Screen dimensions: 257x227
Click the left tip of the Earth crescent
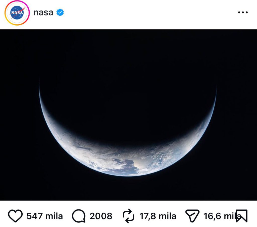(x=40, y=87)
